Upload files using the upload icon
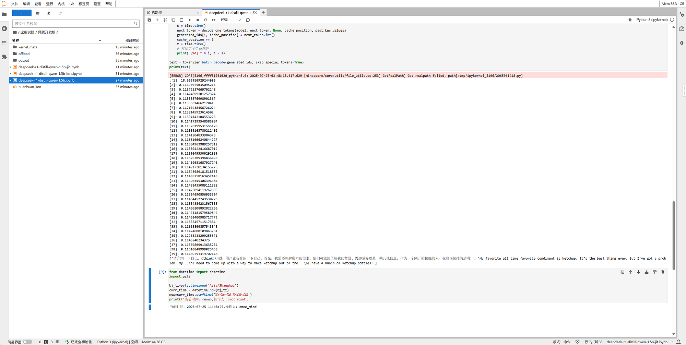This screenshot has height=345, width=686. click(x=49, y=13)
